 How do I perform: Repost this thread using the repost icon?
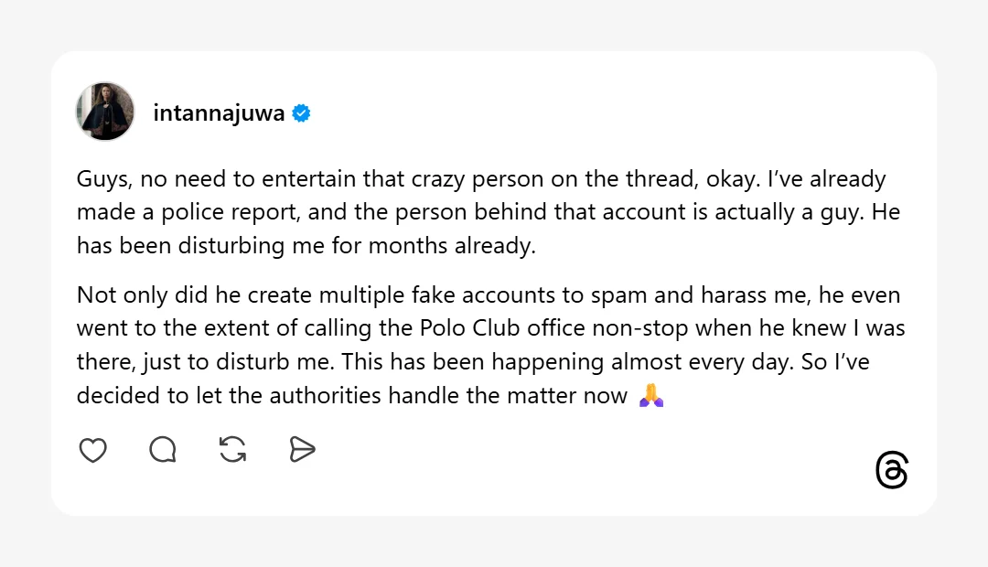(x=233, y=450)
